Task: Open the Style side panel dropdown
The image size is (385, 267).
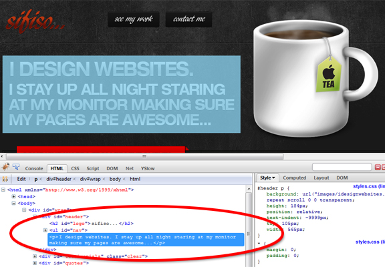Action: 267,178
